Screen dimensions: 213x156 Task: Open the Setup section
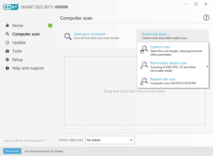[x=17, y=60]
